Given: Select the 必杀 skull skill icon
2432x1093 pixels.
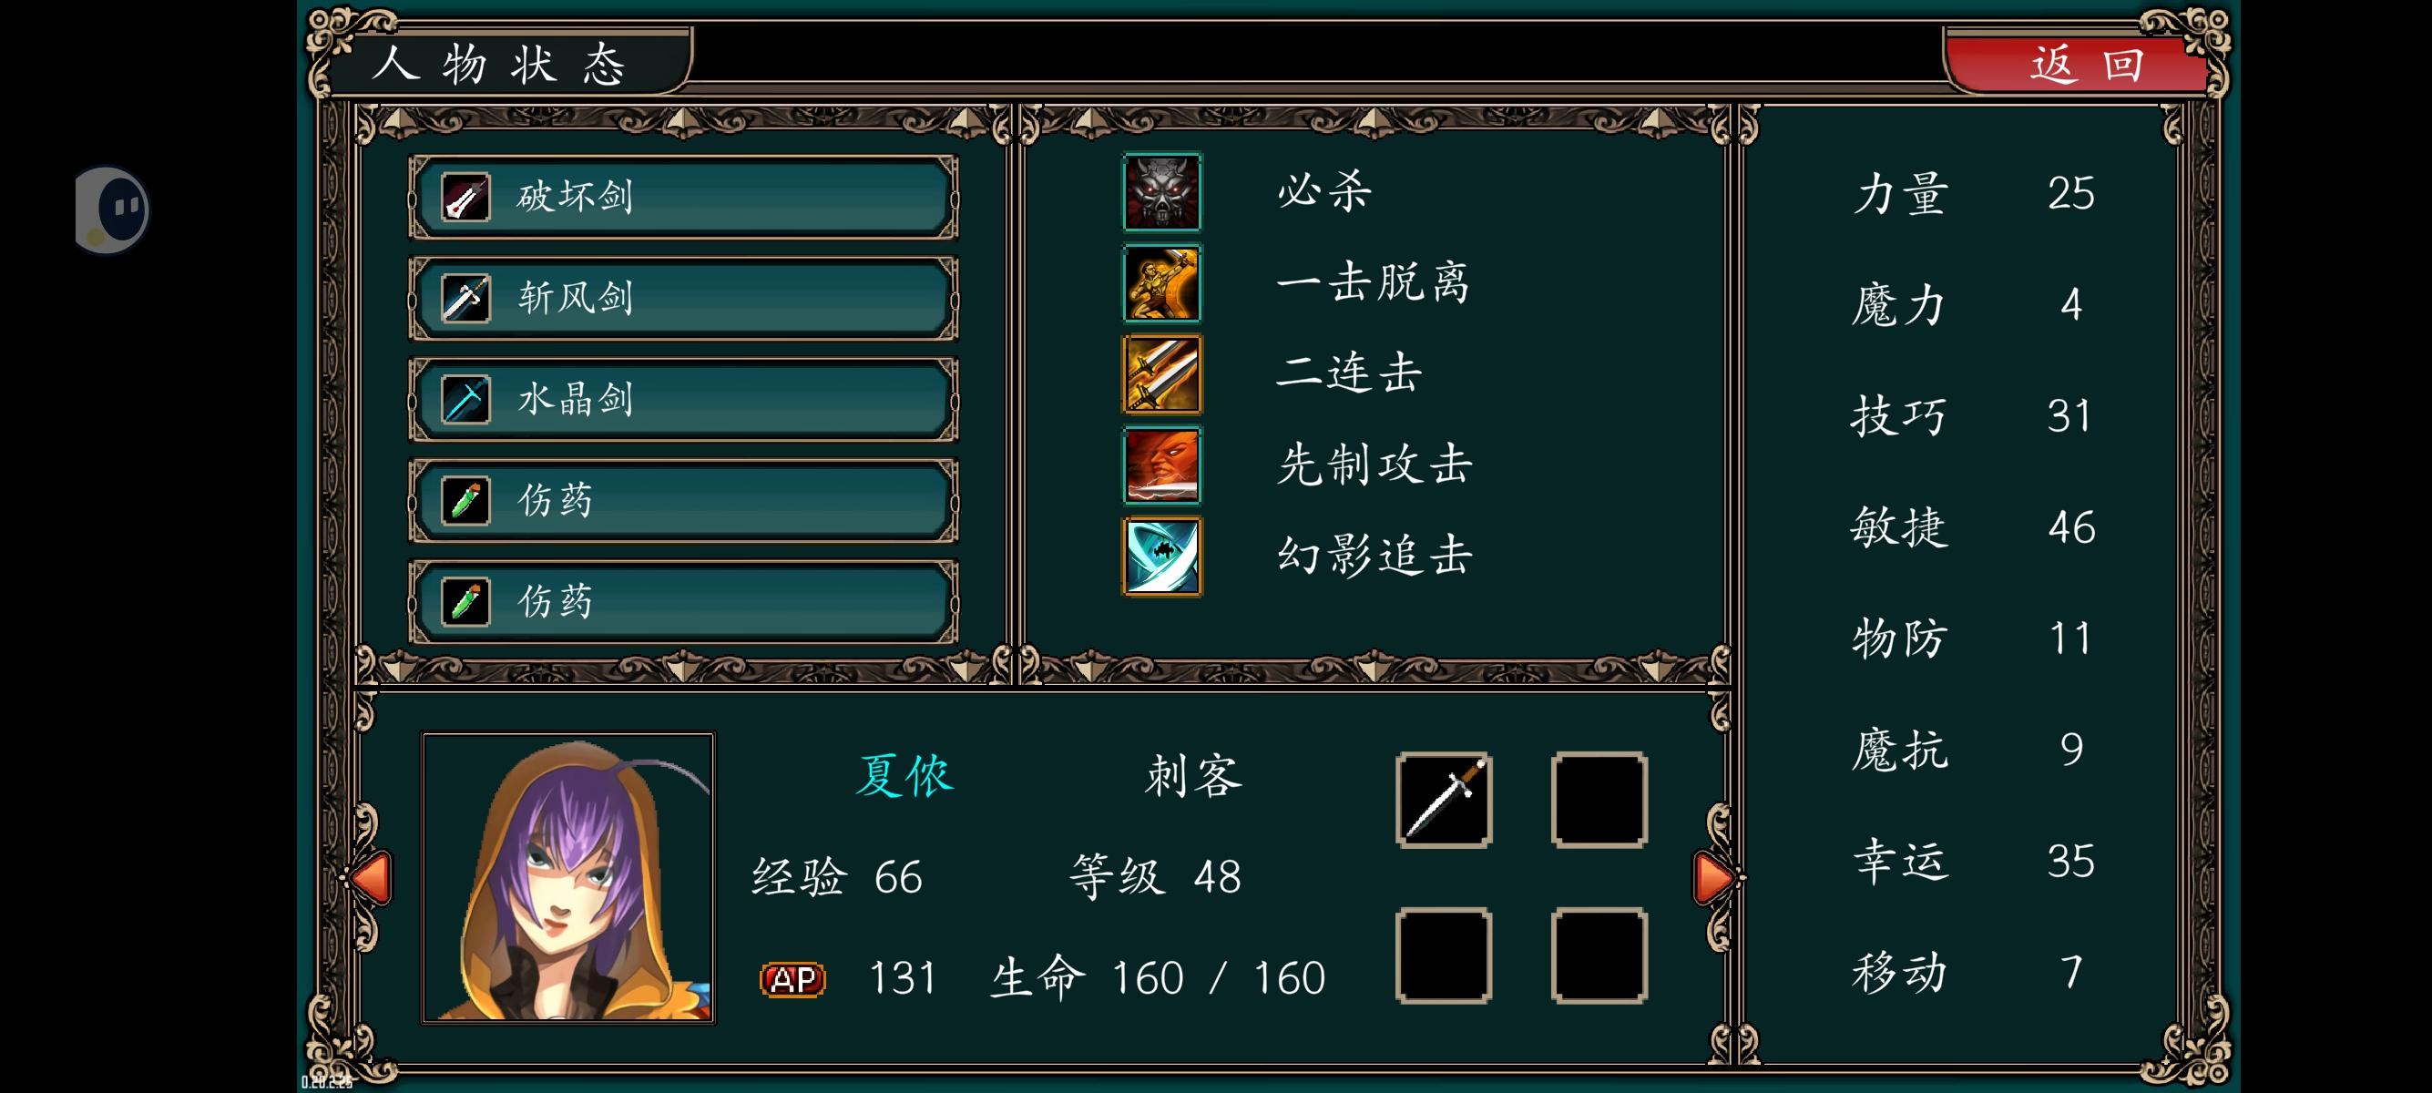Looking at the screenshot, I should point(1161,191).
